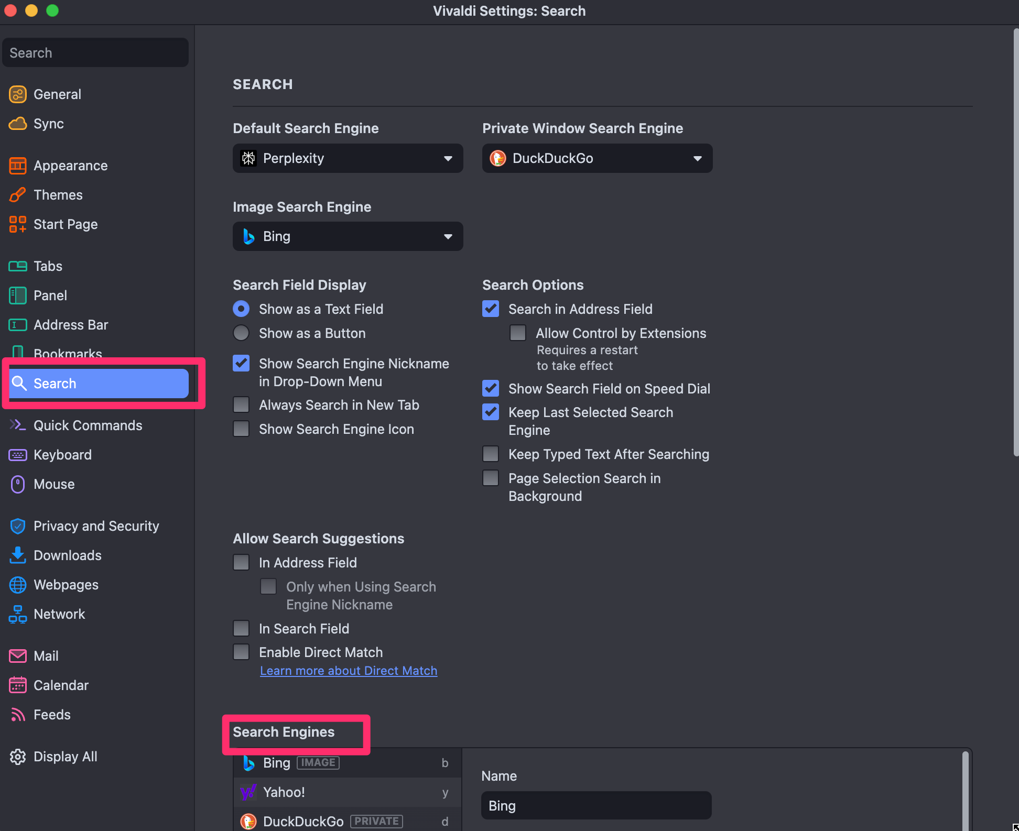Expand Private Window DuckDuckGo dropdown
This screenshot has height=831, width=1019.
(597, 158)
